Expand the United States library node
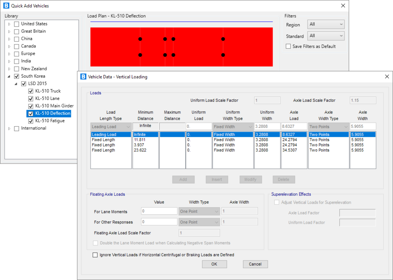Screen dimensions: 393x280 (9, 24)
